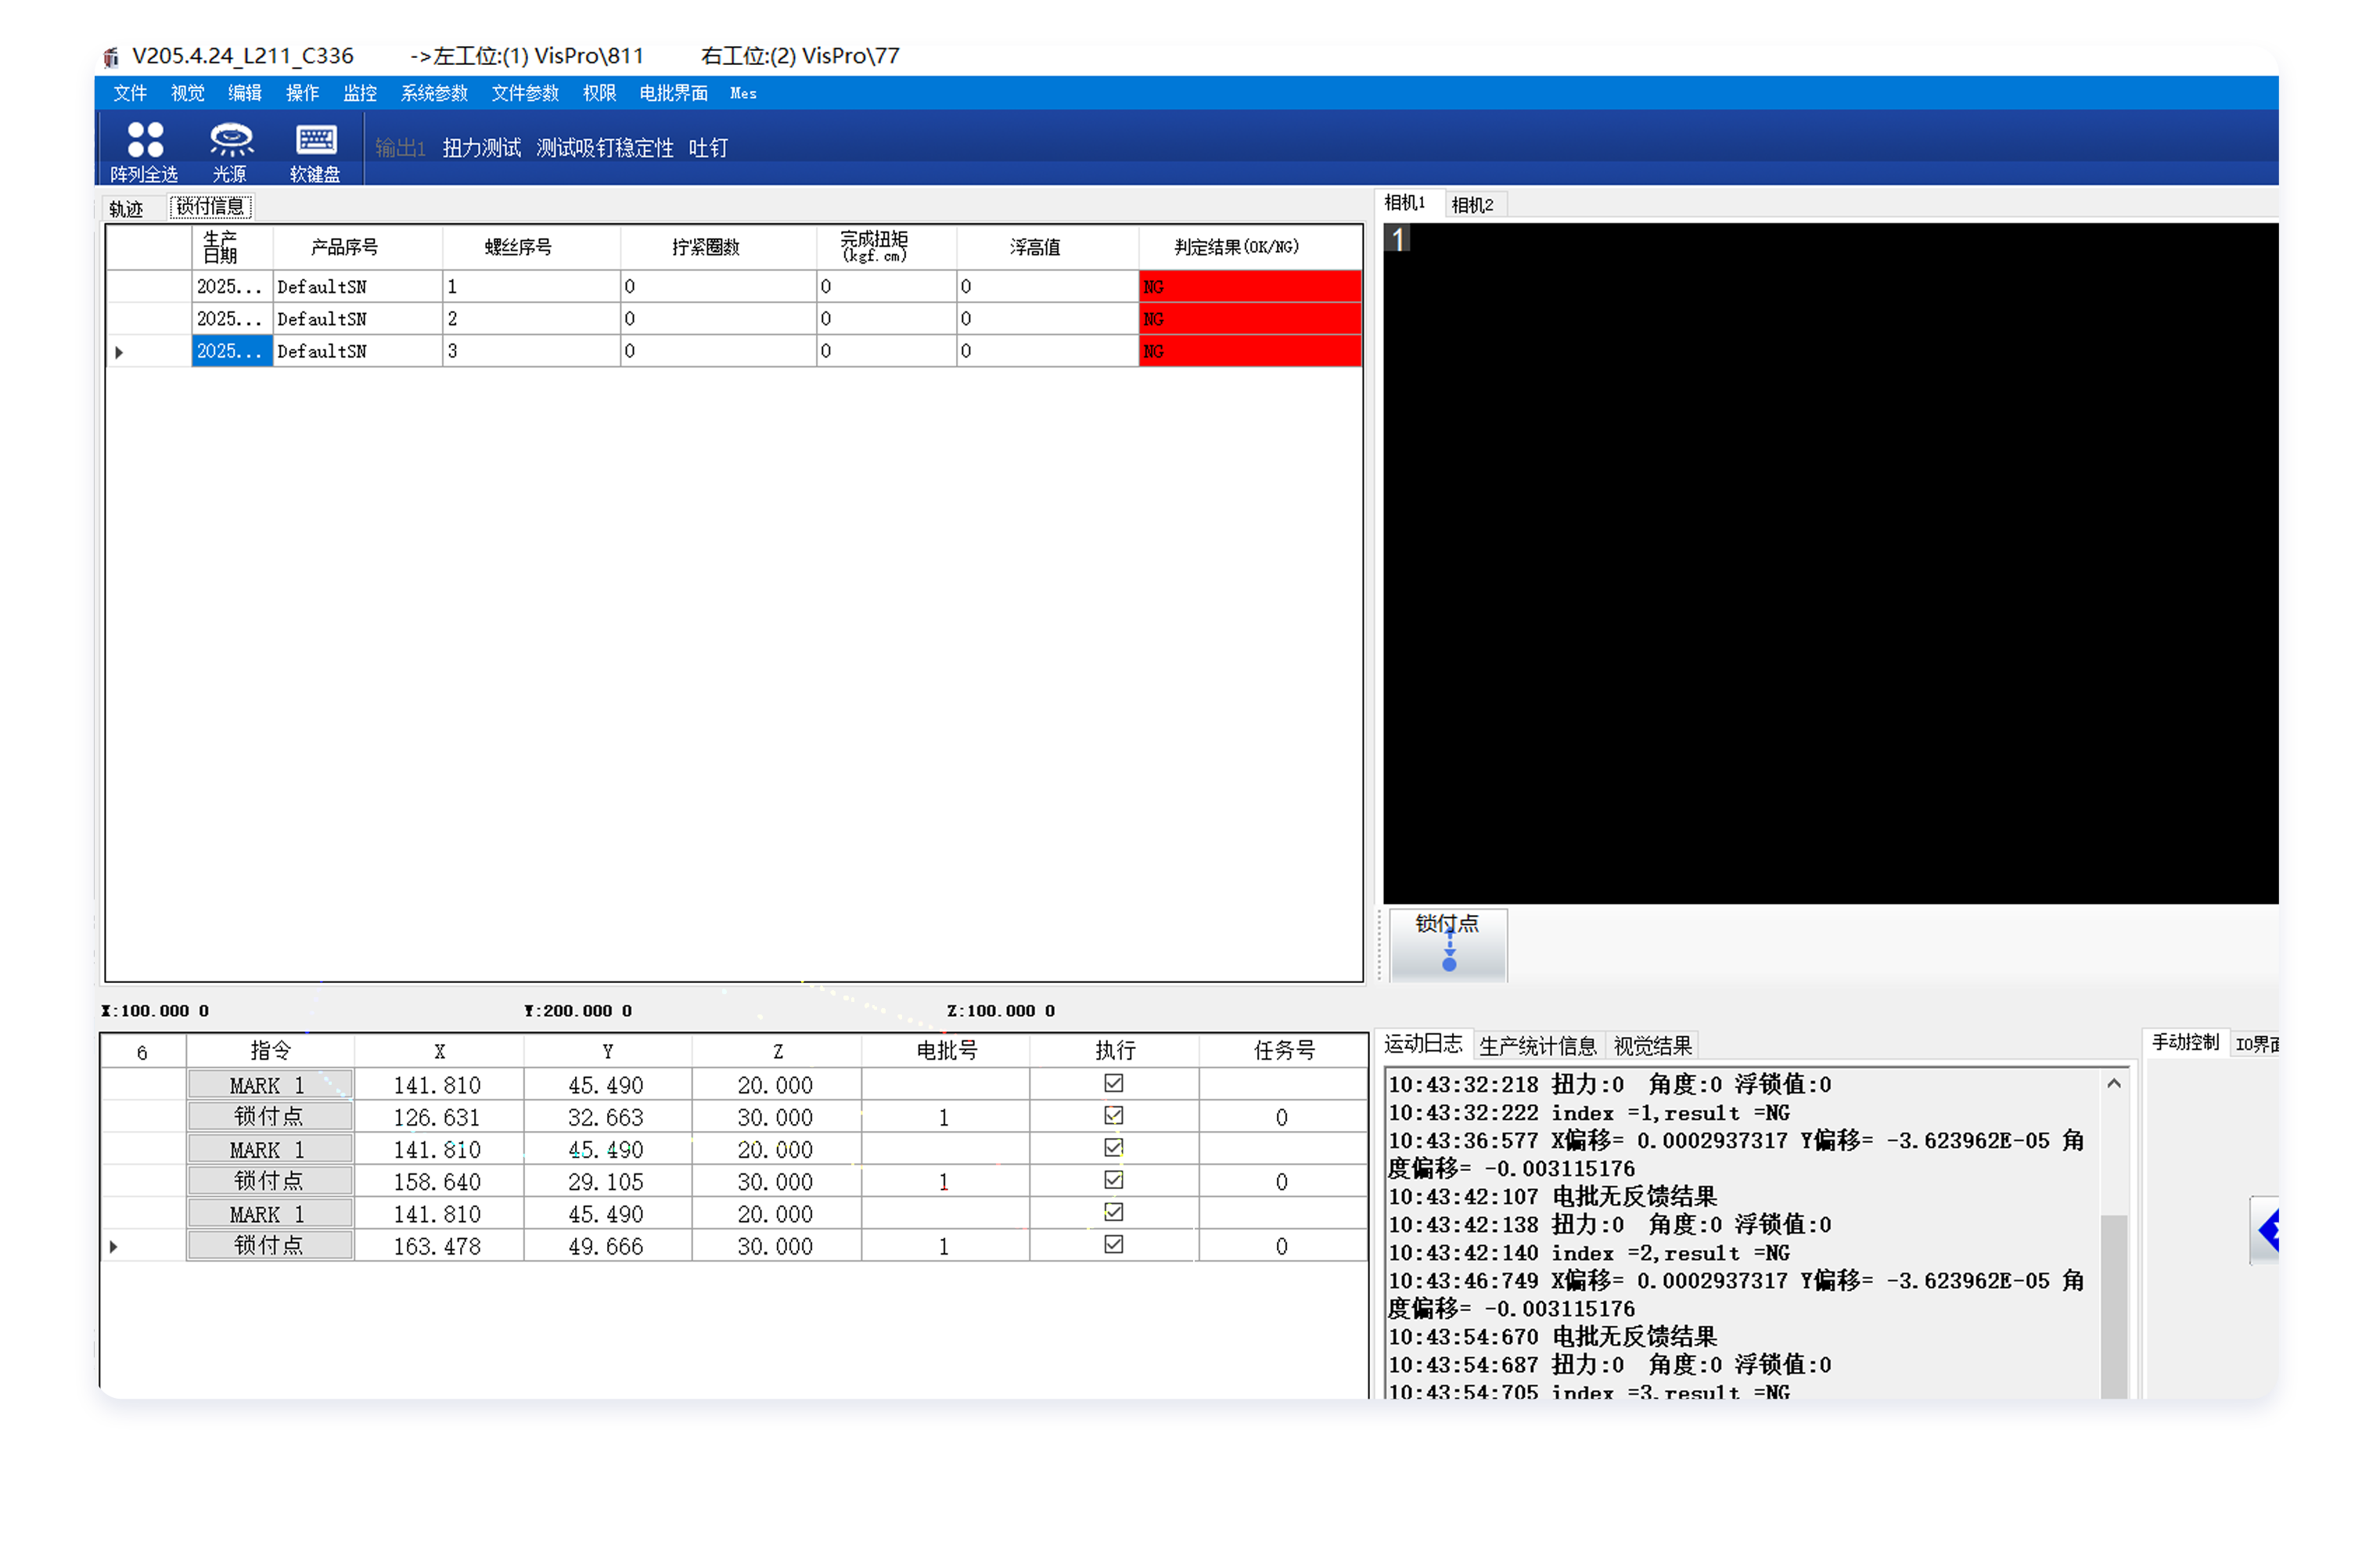Click the application icon in title bar
2380x1549 pixels.
point(112,57)
